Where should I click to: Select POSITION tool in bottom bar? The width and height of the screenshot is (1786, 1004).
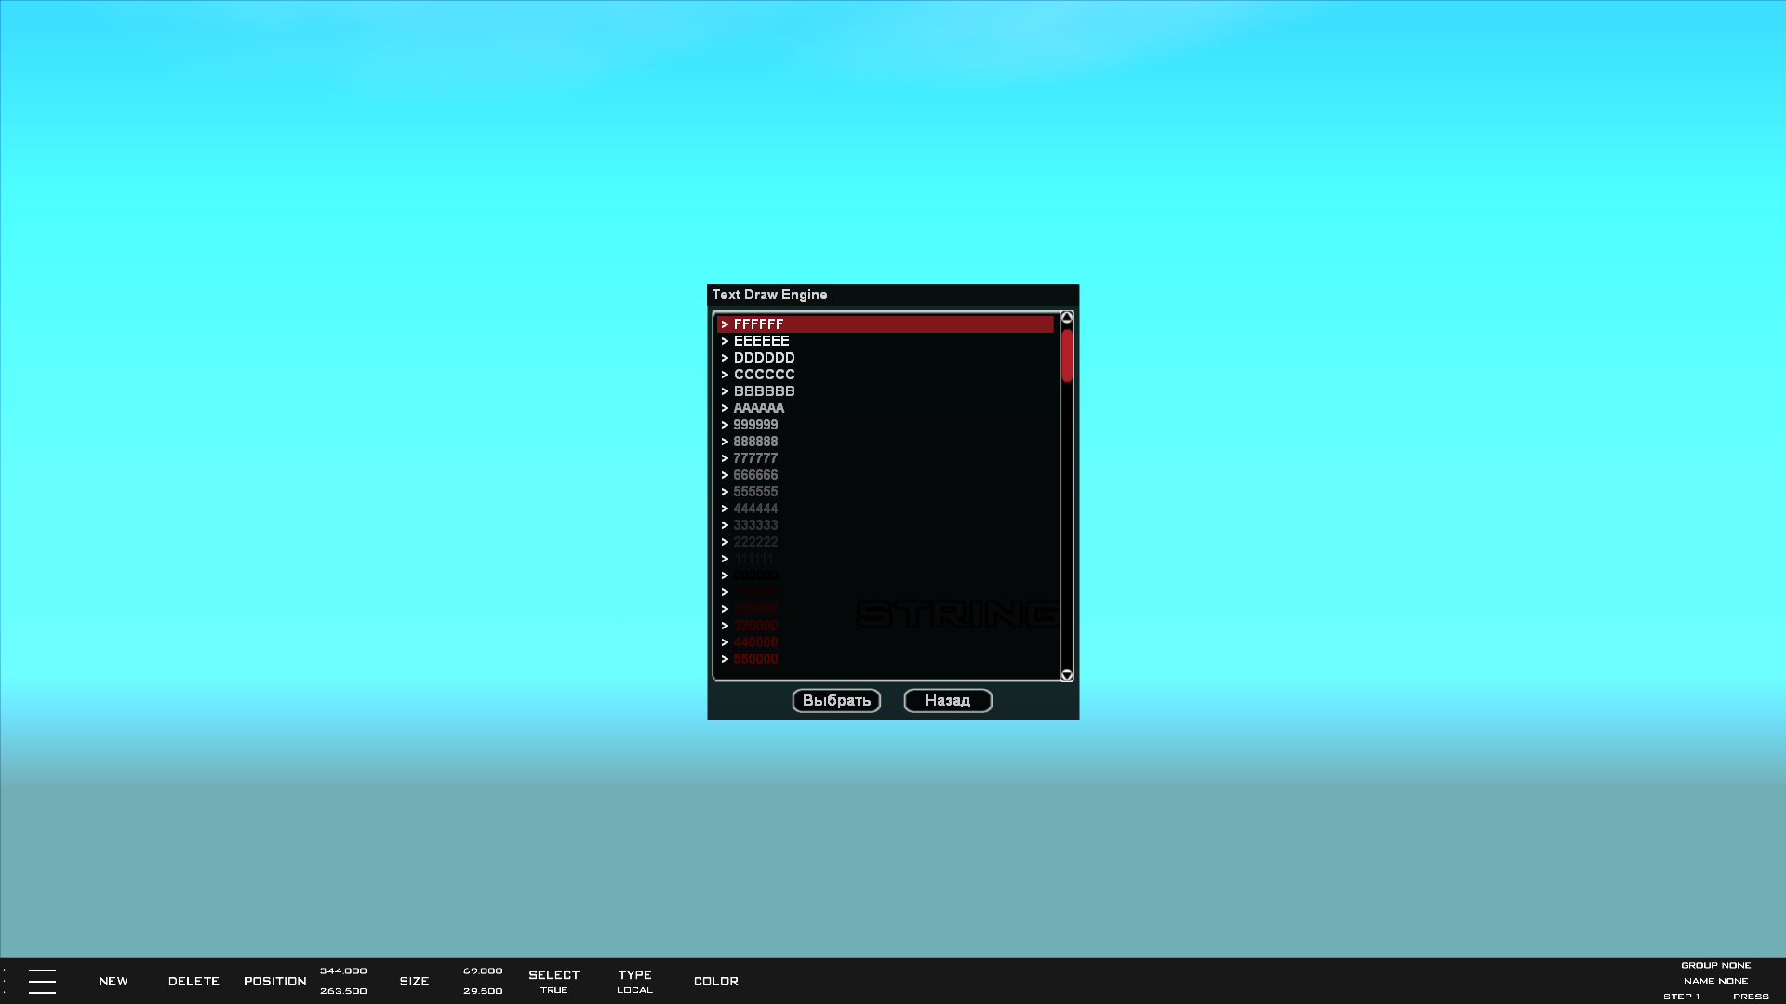pyautogui.click(x=274, y=981)
